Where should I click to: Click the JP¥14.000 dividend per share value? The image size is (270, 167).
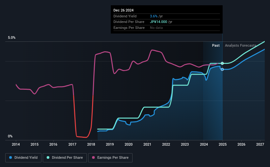tap(159, 22)
